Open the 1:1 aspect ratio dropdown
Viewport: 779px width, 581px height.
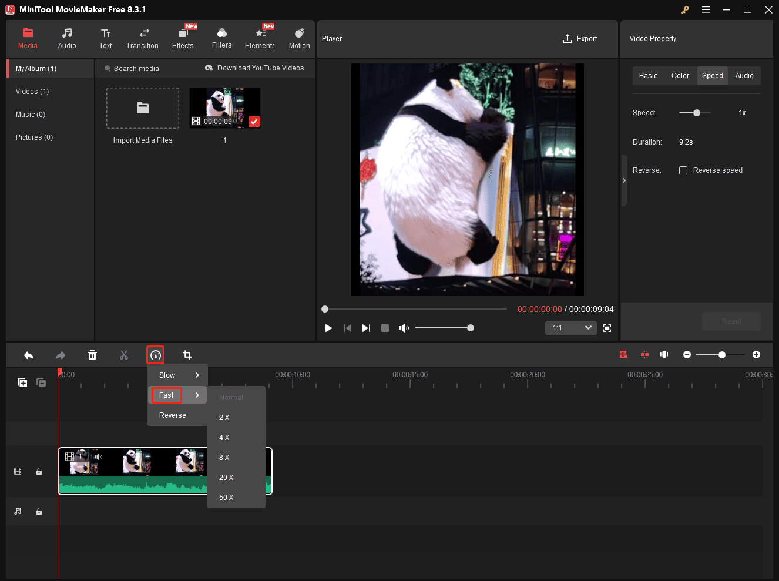pyautogui.click(x=571, y=328)
